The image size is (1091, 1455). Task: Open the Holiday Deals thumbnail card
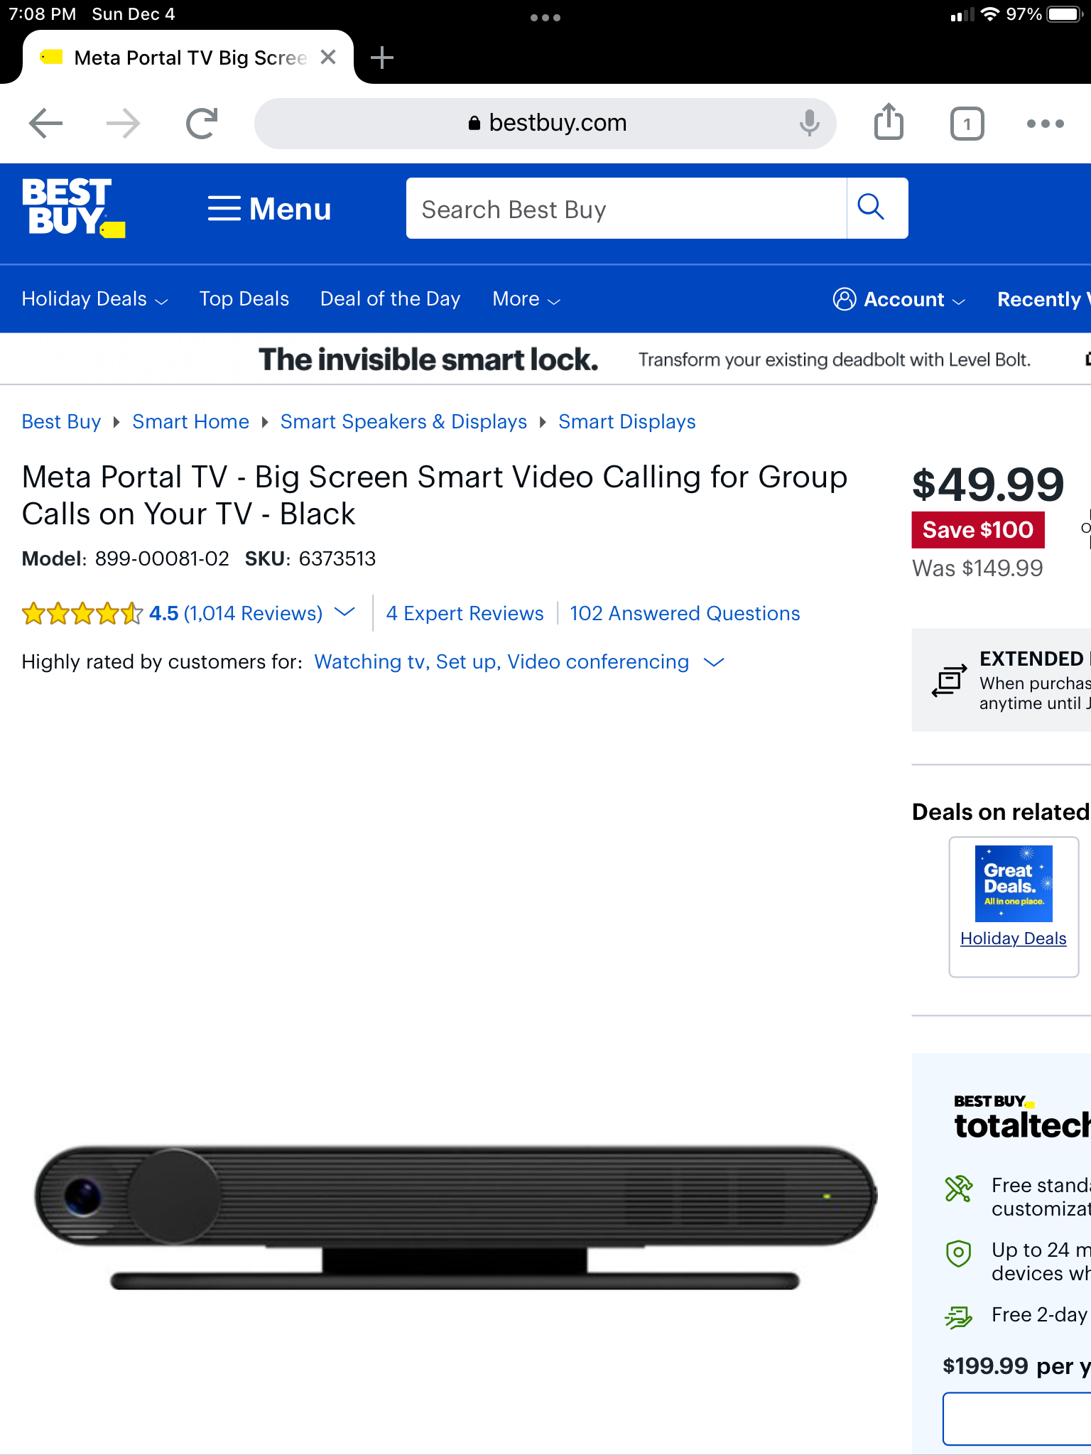(x=1014, y=907)
